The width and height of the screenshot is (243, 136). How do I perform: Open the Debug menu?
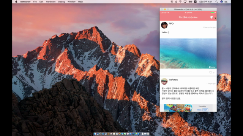click(62, 2)
